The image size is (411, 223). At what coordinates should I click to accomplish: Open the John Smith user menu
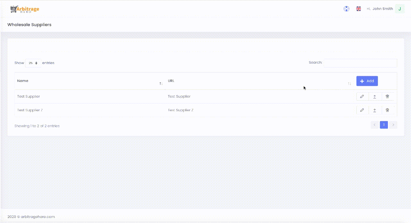click(x=383, y=9)
